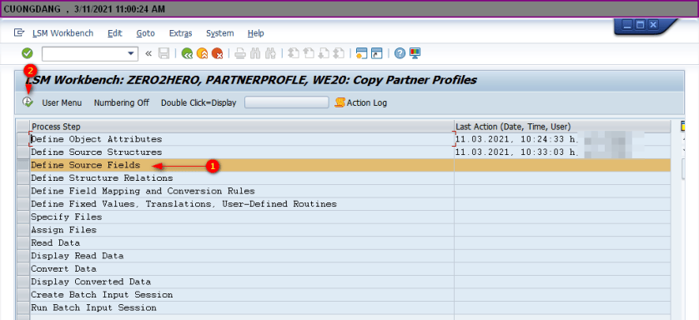Open the Edit menu
Image resolution: width=699 pixels, height=320 pixels.
coord(115,33)
